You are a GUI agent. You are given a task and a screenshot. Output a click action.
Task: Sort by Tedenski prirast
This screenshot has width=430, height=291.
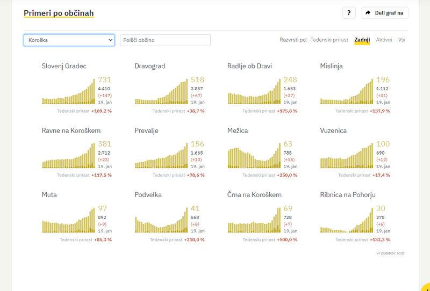point(329,40)
